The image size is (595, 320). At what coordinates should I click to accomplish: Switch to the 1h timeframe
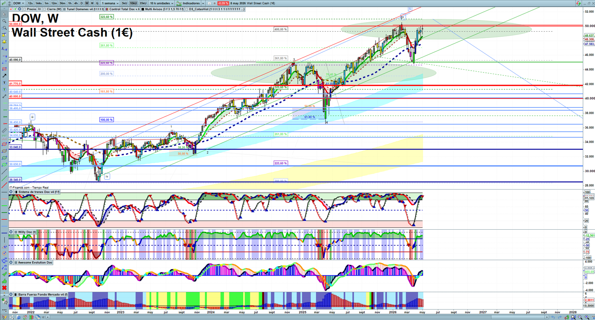70,3
